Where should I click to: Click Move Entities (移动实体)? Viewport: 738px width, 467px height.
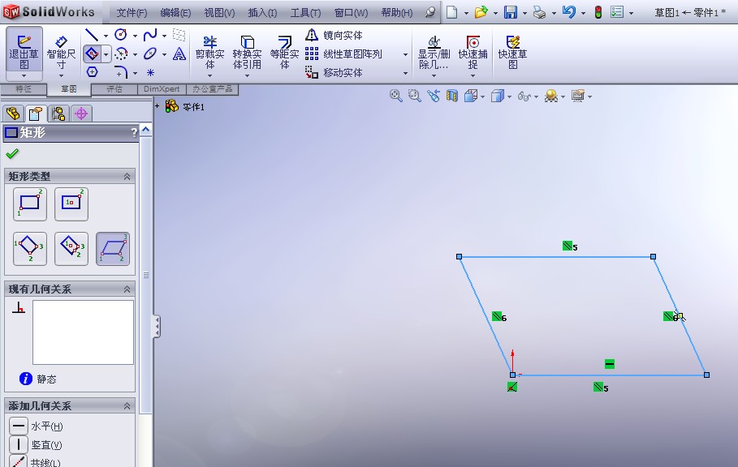334,72
